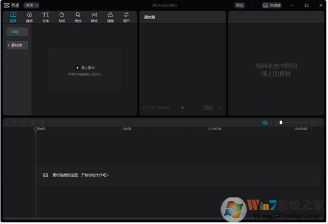Toggle fullscreen preview in the player
Image resolution: width=328 pixels, height=224 pixels.
coord(219,107)
